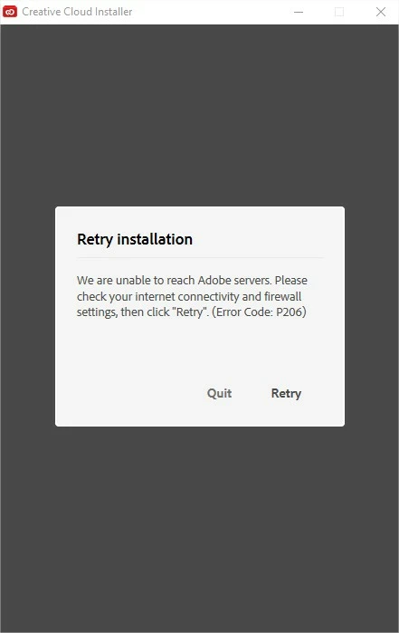Quit the Creative Cloud installer
Image resolution: width=399 pixels, height=633 pixels.
point(219,393)
